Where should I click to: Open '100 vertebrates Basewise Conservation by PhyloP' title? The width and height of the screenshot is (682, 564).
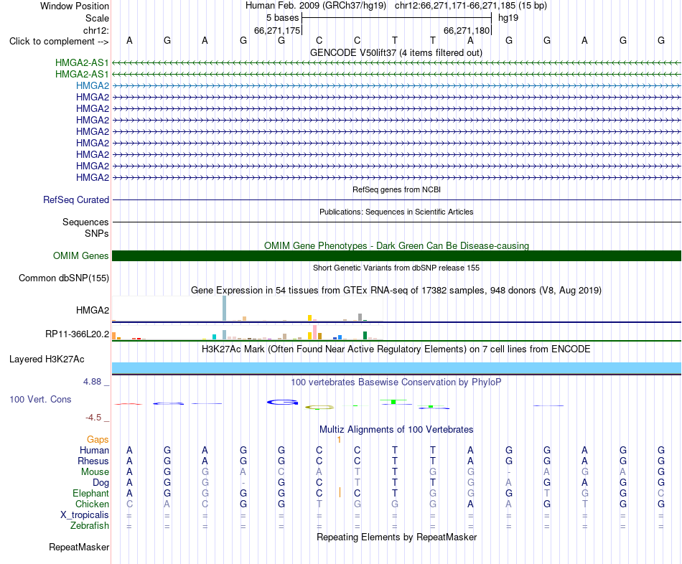pos(396,382)
